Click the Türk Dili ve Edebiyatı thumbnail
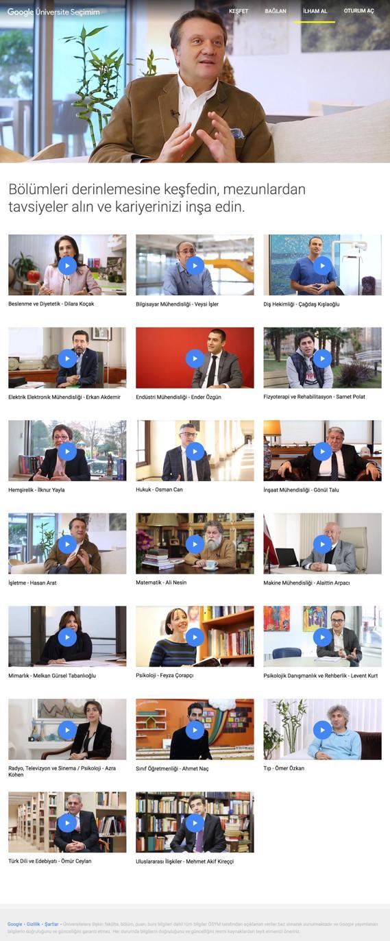Screen dimensions: 390x941 67,822
